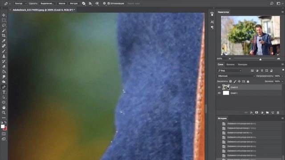
Task: Toggle lock position
Action: [239, 81]
